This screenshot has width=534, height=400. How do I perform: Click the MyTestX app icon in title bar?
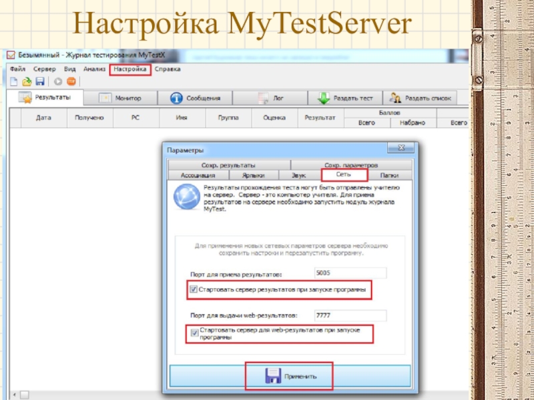click(x=11, y=55)
